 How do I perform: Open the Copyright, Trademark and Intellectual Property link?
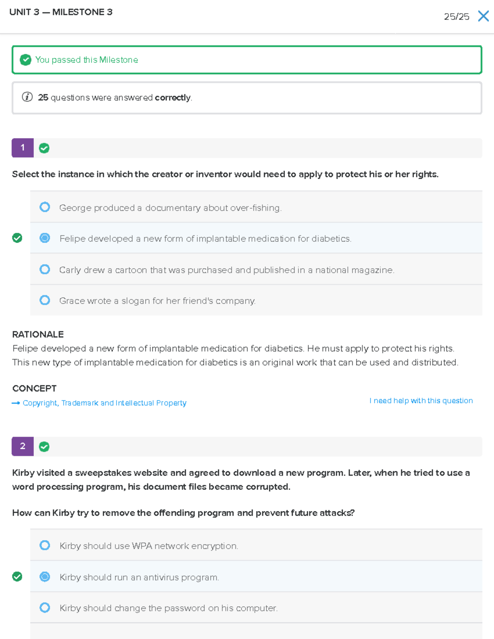(105, 403)
